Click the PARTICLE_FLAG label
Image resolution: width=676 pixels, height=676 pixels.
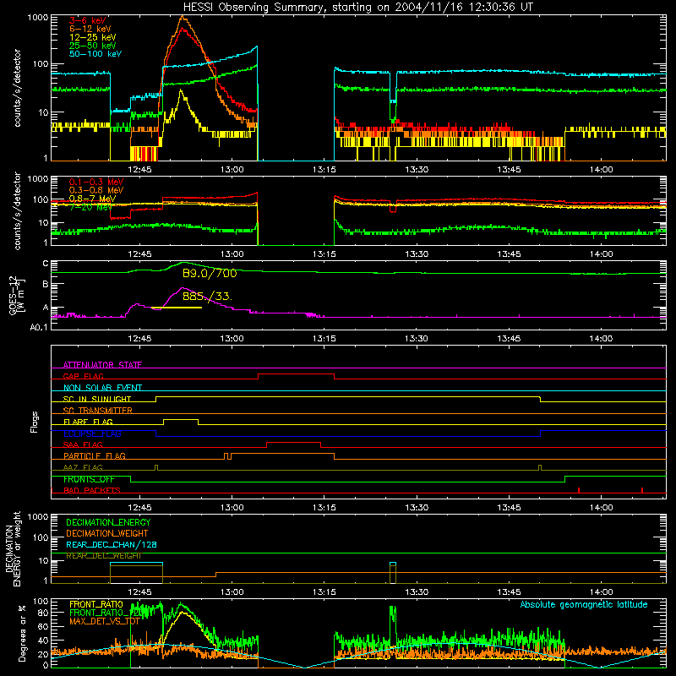(95, 455)
